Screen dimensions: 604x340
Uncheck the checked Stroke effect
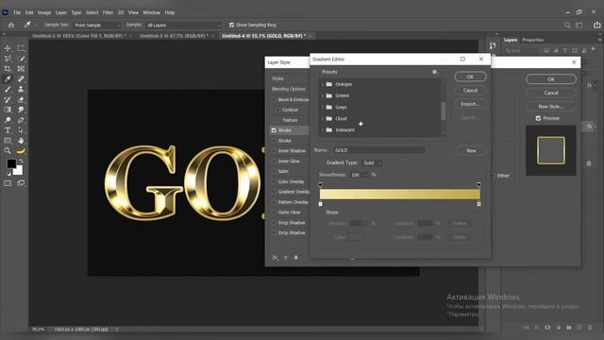pos(274,130)
